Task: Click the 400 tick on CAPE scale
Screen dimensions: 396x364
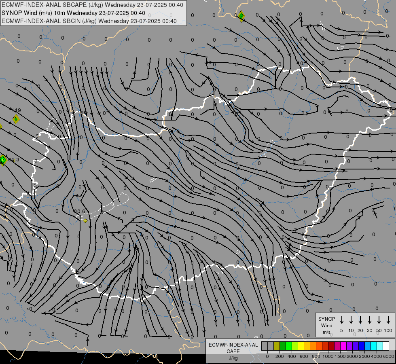Action: [x=292, y=356]
